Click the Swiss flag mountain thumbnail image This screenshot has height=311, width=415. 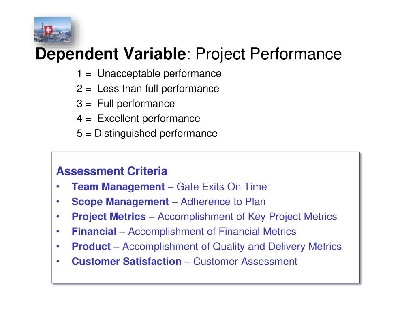(53, 29)
